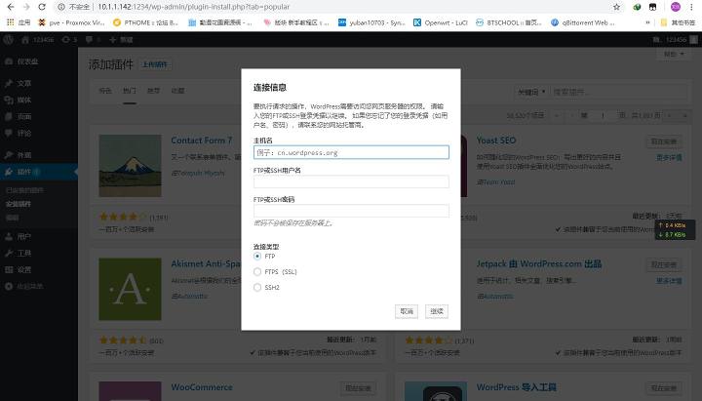
Task: Open the 插件 plugins sidebar item
Action: pyautogui.click(x=39, y=172)
